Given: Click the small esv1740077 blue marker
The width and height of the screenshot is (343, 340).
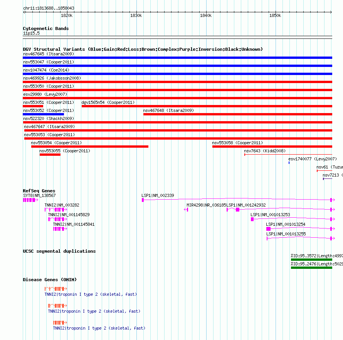Looking at the screenshot, I should click(289, 163).
